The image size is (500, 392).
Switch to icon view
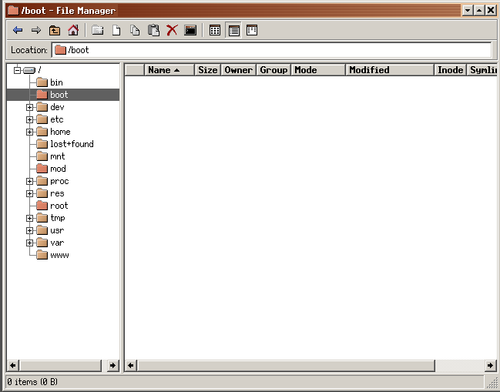215,31
